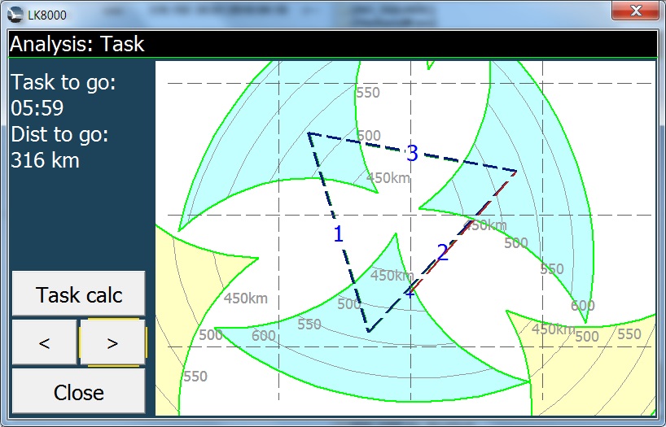The height and width of the screenshot is (427, 666).
Task: Click the LK8000 application icon in title bar
Action: [15, 15]
